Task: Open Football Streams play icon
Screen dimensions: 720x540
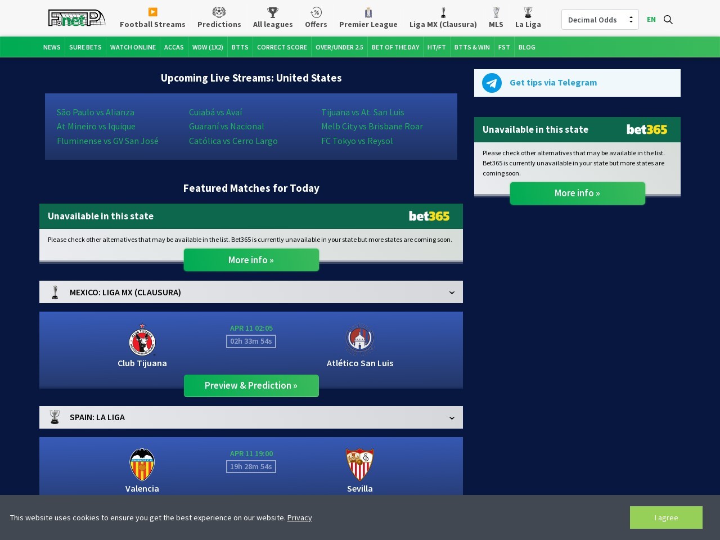Action: (152, 12)
